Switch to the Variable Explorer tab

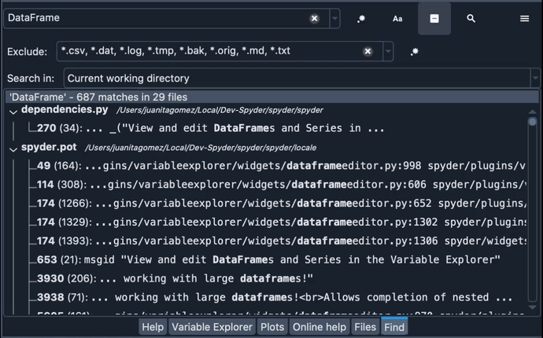[212, 327]
